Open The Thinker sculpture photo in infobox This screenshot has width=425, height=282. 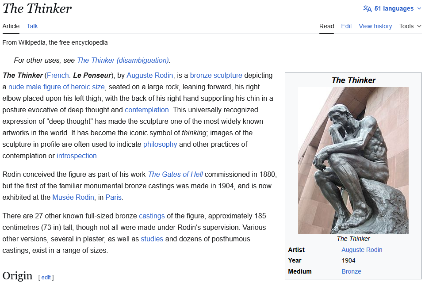click(x=353, y=160)
